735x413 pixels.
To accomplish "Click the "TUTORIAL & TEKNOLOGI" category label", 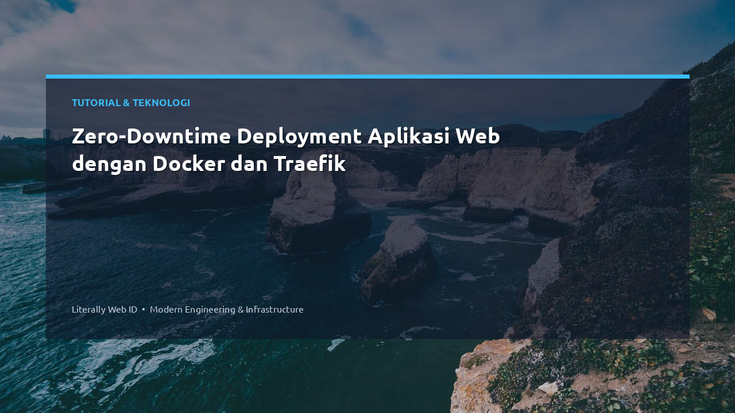I will pos(131,103).
